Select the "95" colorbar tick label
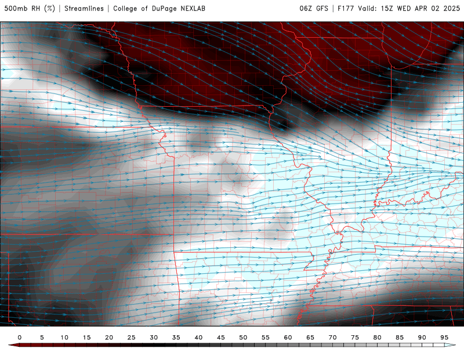The height and width of the screenshot is (348, 464). (444, 338)
